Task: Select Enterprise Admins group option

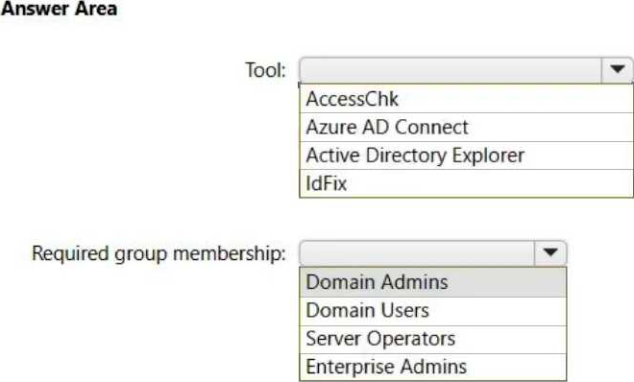Action: coord(433,367)
